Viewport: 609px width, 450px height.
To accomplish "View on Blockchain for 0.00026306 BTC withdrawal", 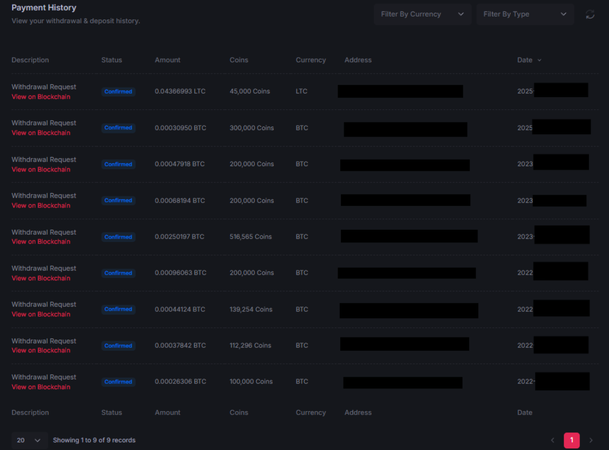I will point(41,387).
